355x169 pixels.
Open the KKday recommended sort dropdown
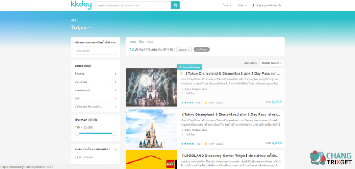pyautogui.click(x=272, y=63)
